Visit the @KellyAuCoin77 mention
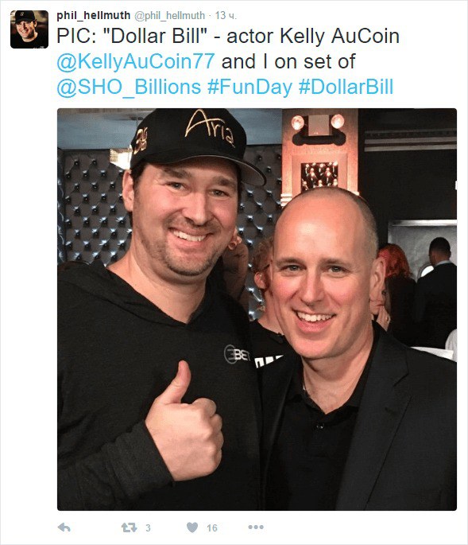The image size is (468, 545). click(x=136, y=61)
